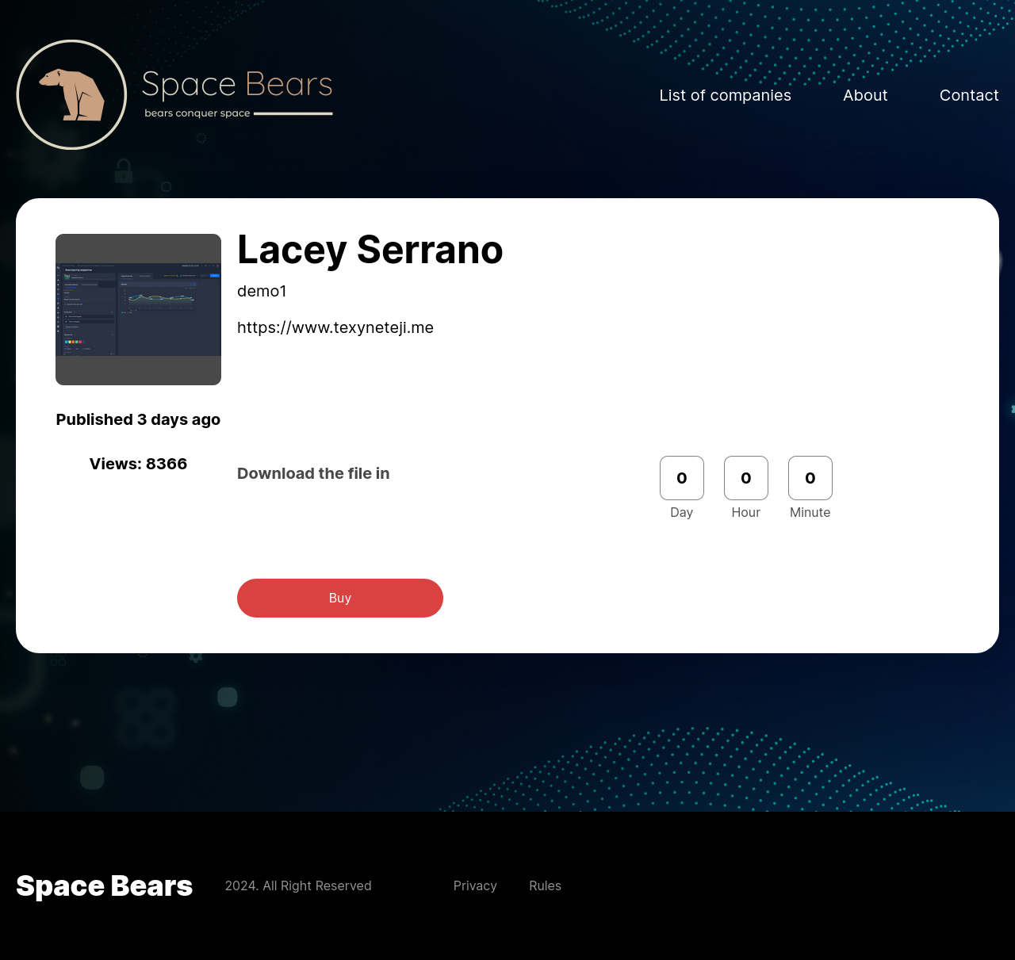Click the 'Download the file in' label
This screenshot has width=1015, height=960.
313,473
